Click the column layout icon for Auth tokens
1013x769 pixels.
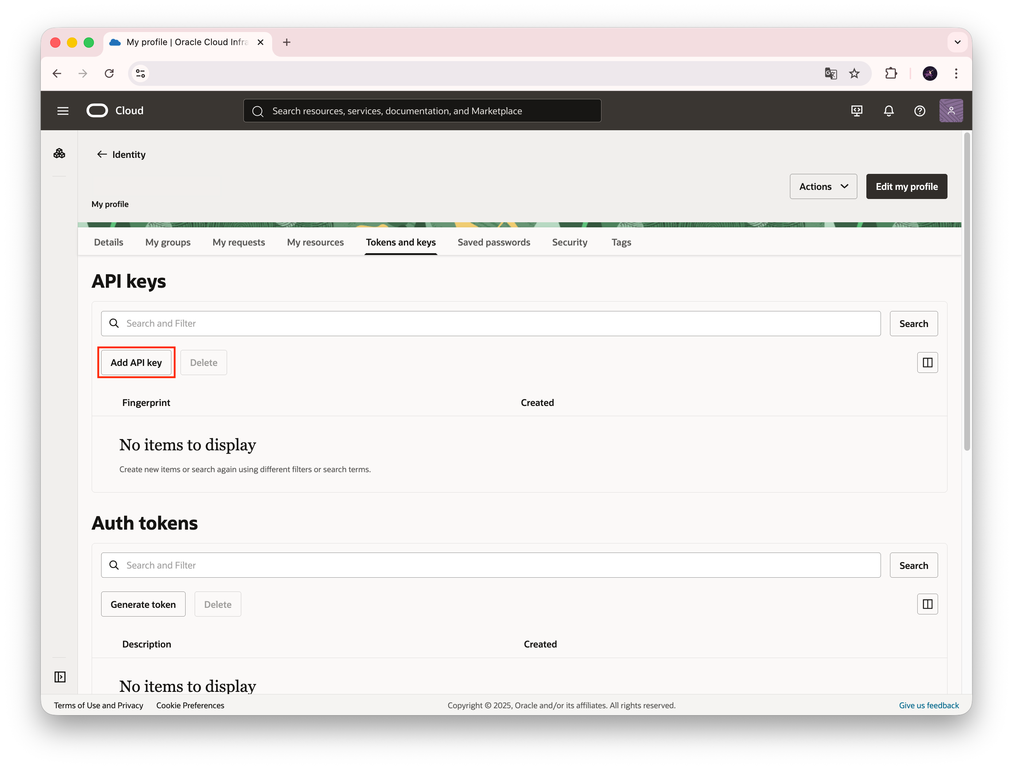(x=927, y=604)
